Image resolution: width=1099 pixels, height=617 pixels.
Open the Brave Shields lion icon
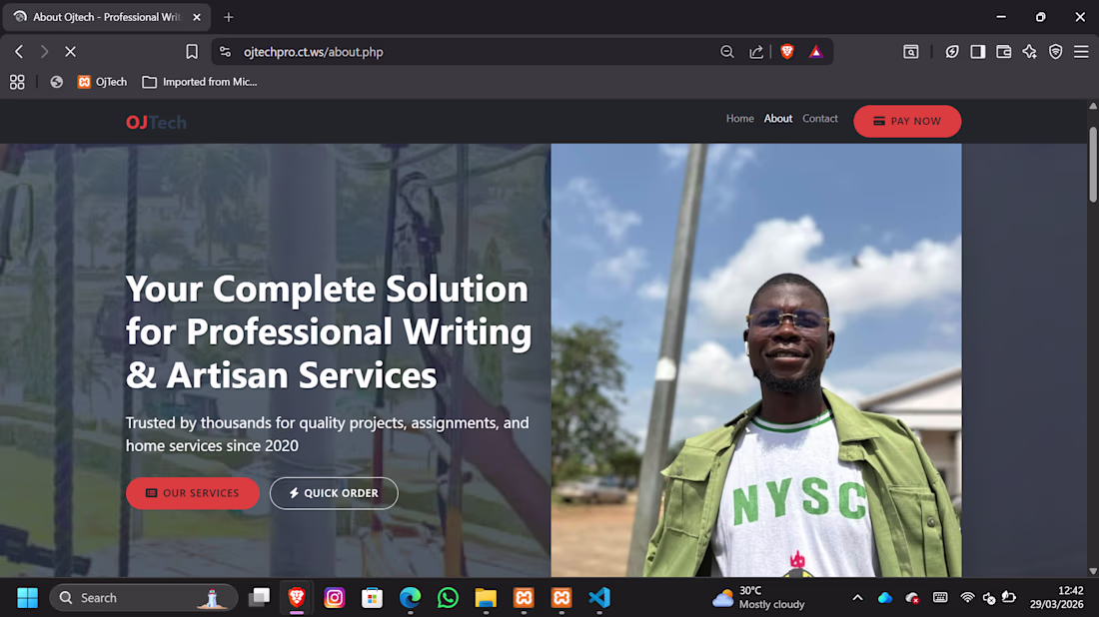click(787, 52)
